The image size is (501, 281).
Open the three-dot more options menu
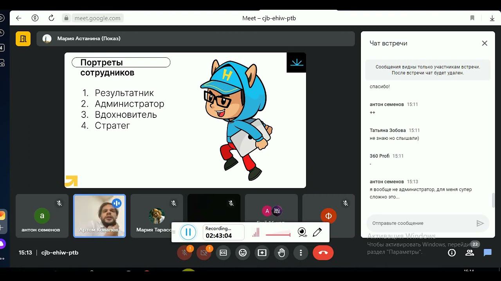[x=301, y=253]
